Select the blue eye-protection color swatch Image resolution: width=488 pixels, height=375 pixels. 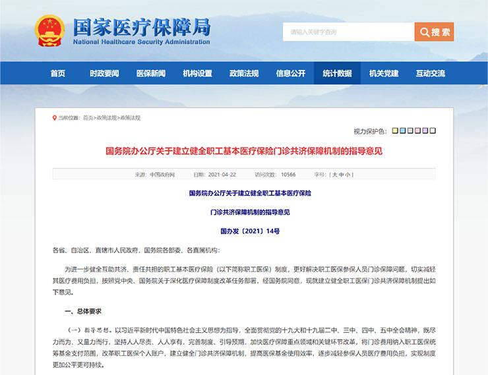coord(402,130)
